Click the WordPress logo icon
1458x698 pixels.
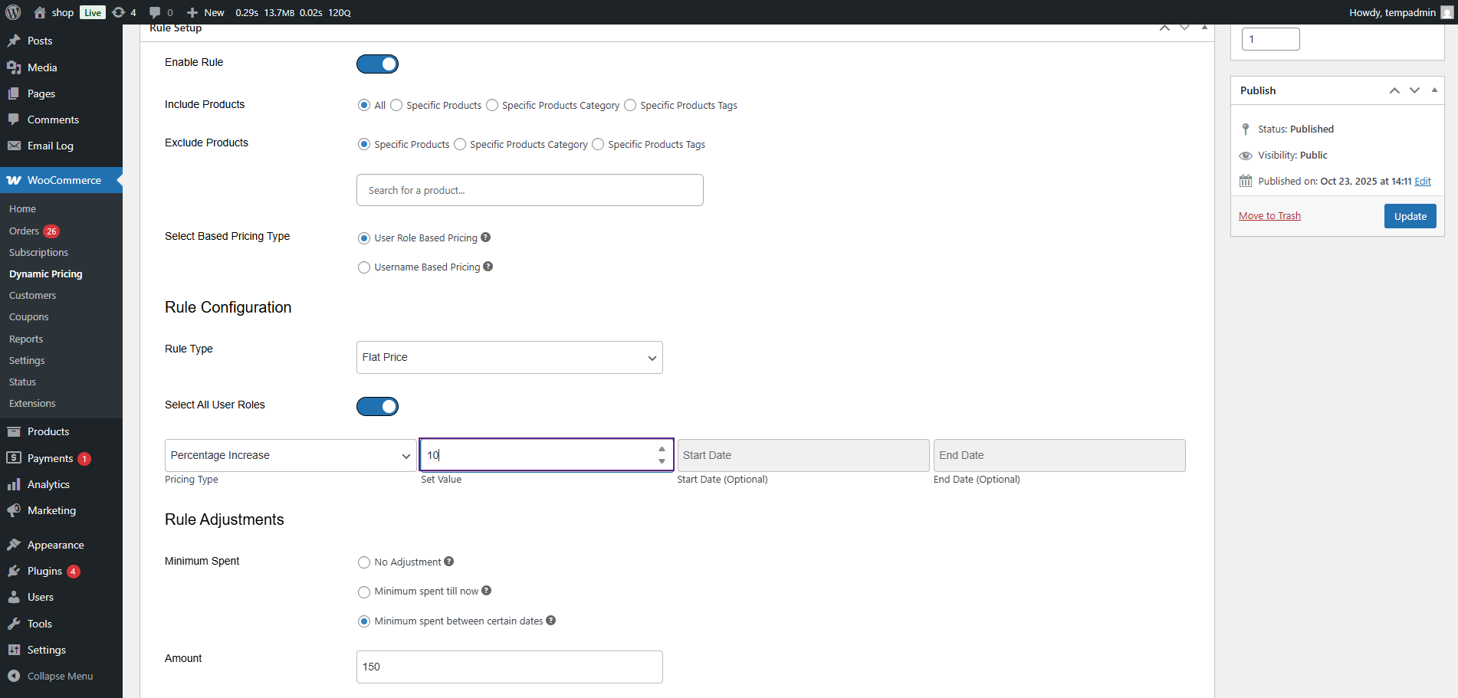[13, 12]
